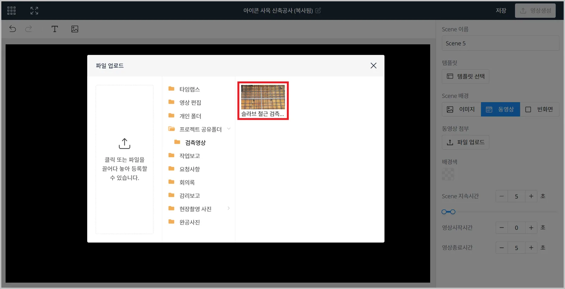565x289 pixels.
Task: Click the upload arrow in drop zone
Action: pos(125,143)
